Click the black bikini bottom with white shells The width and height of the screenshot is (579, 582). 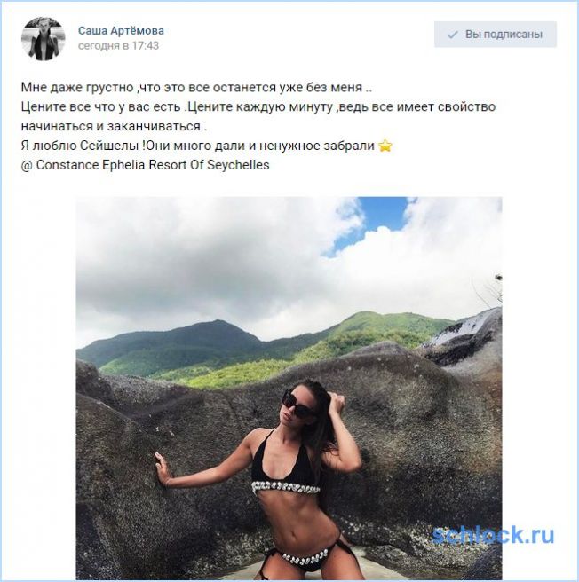pyautogui.click(x=305, y=559)
